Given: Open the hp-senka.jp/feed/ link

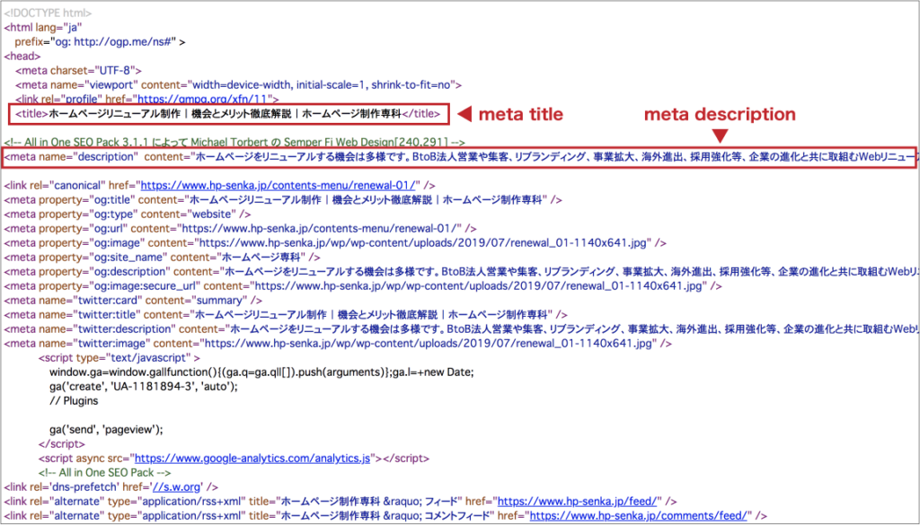Looking at the screenshot, I should (x=578, y=502).
